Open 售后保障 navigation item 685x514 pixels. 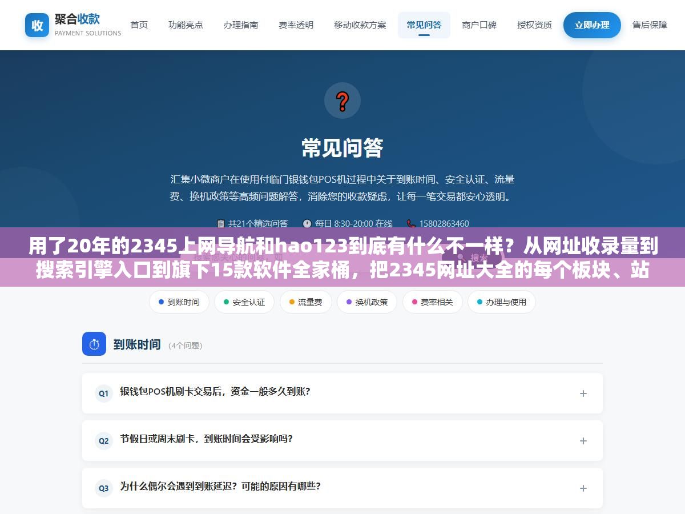coord(650,25)
